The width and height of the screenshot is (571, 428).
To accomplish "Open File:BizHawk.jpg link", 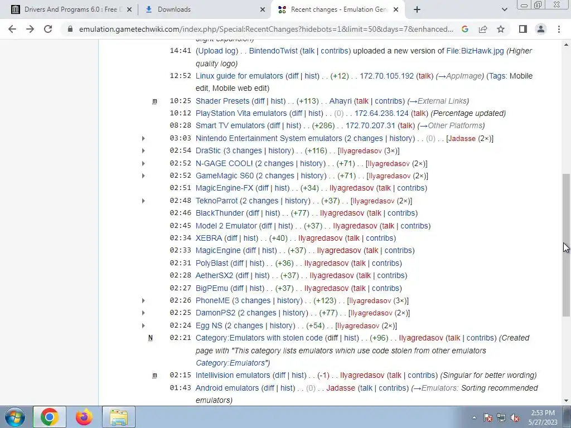I will (x=475, y=51).
